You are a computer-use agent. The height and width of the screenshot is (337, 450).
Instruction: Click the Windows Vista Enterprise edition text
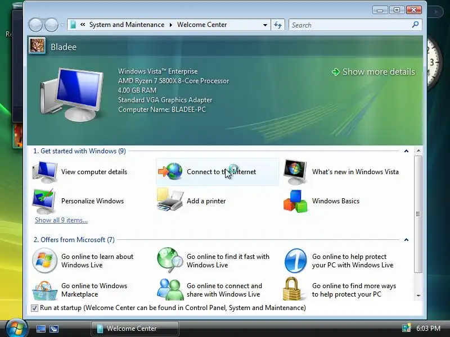pos(158,71)
